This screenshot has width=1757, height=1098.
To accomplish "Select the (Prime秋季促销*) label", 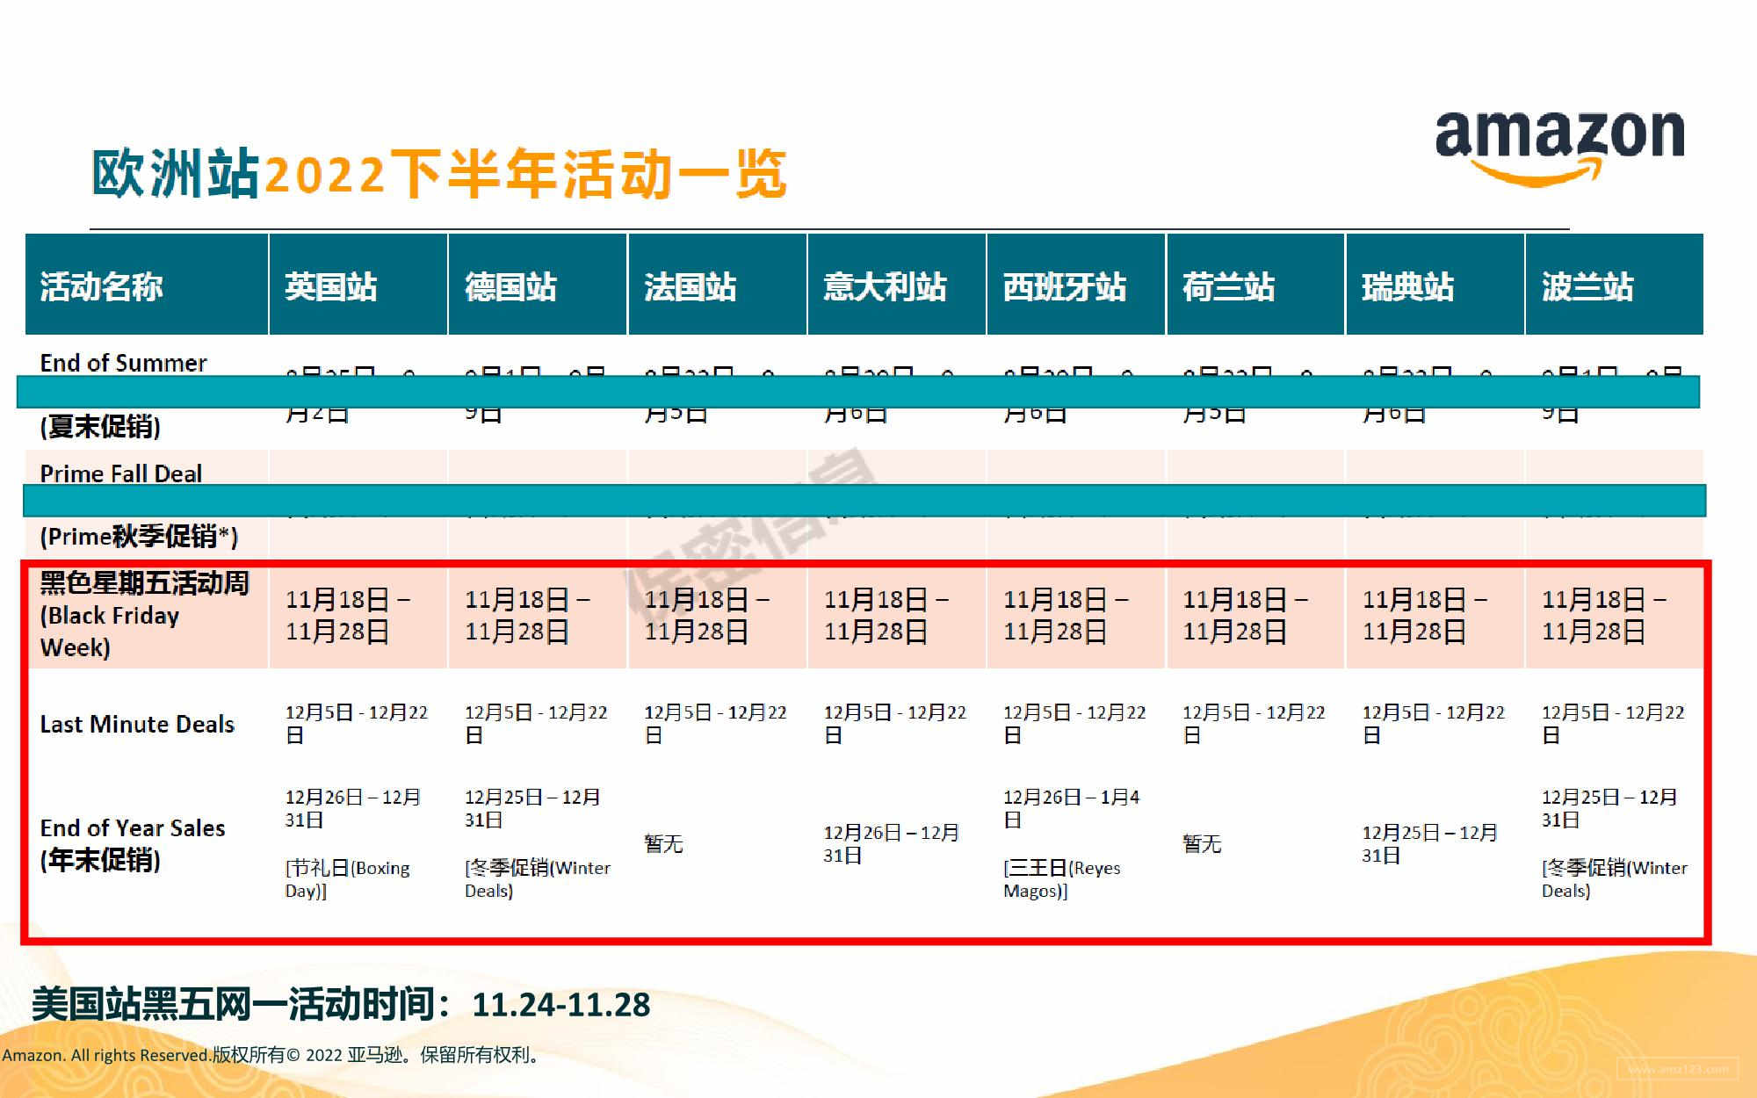I will click(139, 536).
